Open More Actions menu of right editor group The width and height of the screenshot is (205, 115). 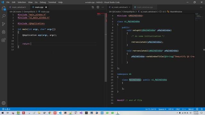[x=201, y=7]
